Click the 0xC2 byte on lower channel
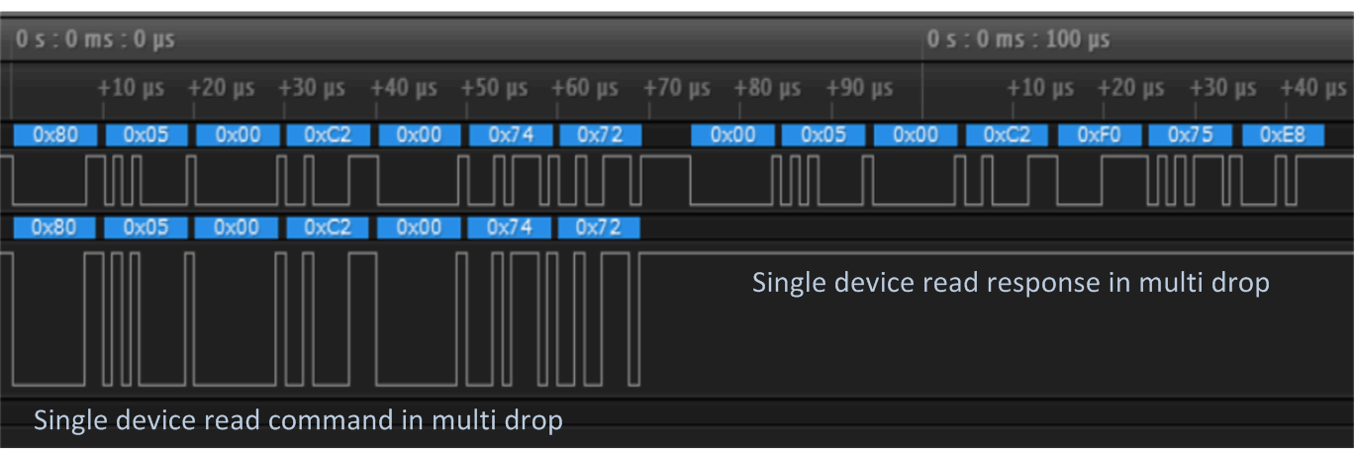The height and width of the screenshot is (449, 1355). (x=328, y=227)
